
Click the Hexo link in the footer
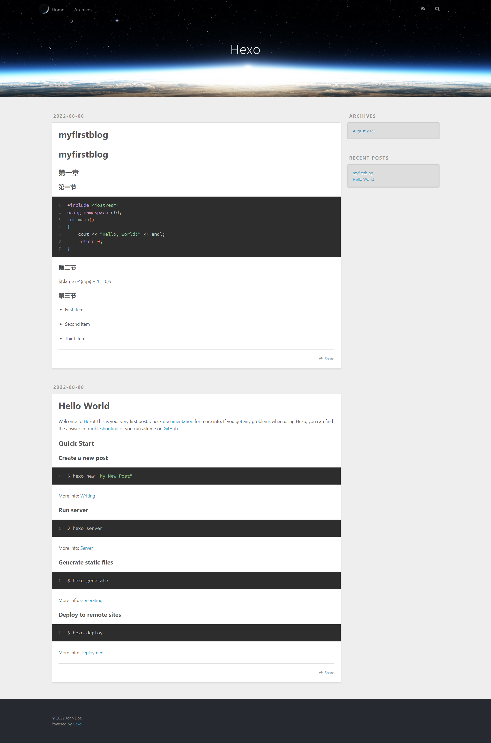pyautogui.click(x=77, y=724)
